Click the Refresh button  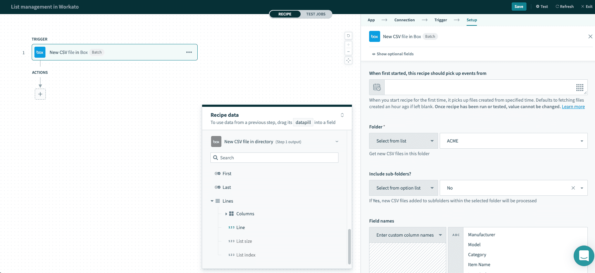pyautogui.click(x=565, y=7)
